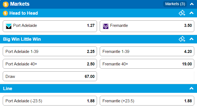Click the Markets dollar coin icon
Viewport: 197px width, 108px height.
coord(6,4)
